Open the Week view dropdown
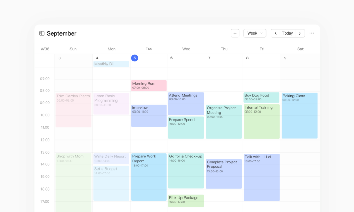The height and width of the screenshot is (212, 354). 255,33
